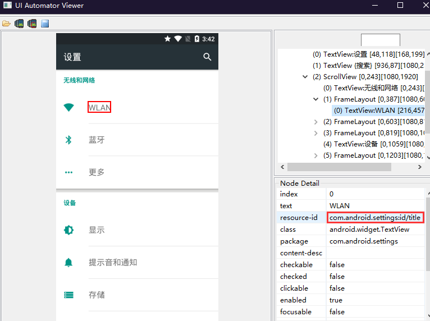This screenshot has height=321, width=430.
Task: Click the focusable property label
Action: pyautogui.click(x=296, y=312)
